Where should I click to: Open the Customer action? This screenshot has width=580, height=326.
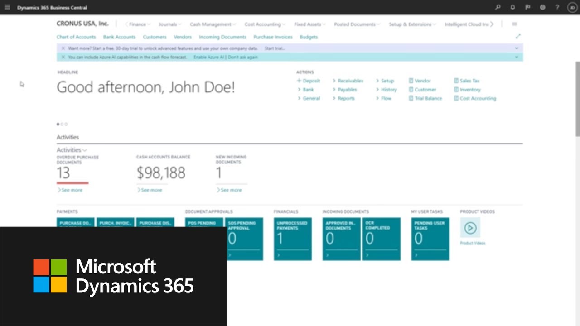coord(422,90)
